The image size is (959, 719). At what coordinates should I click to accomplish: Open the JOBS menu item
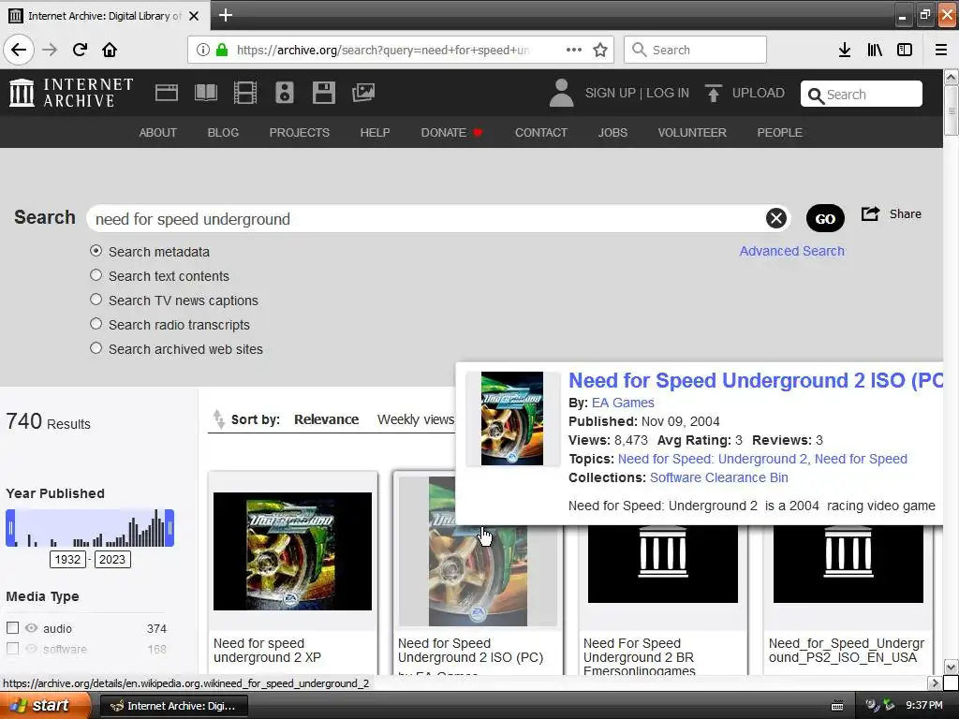612,133
